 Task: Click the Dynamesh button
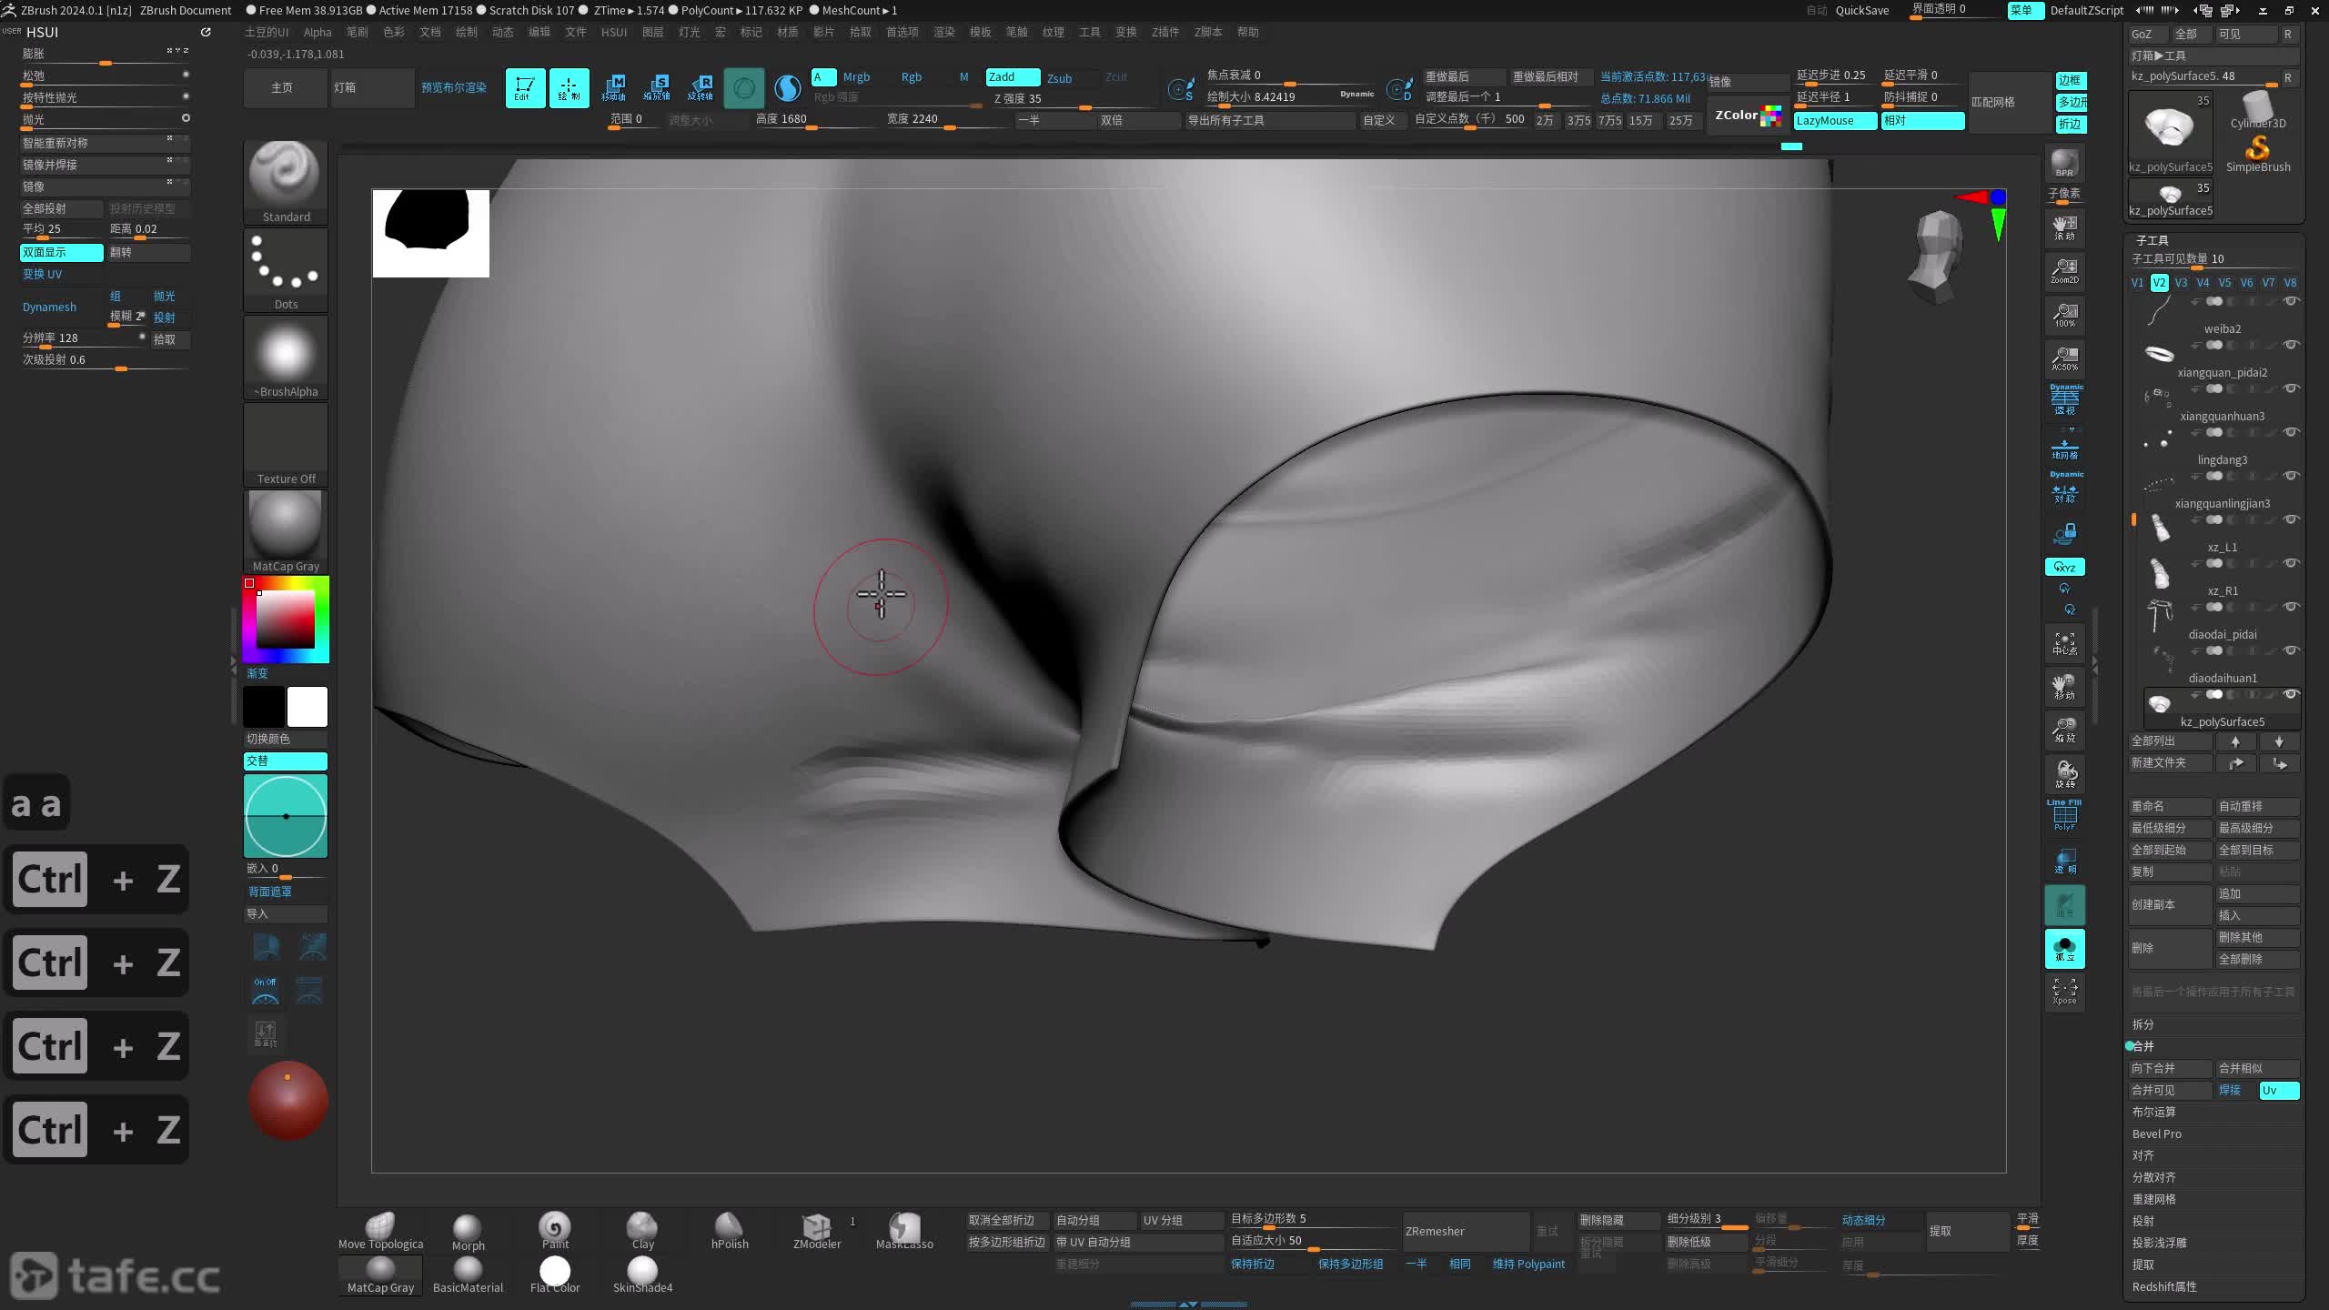50,307
